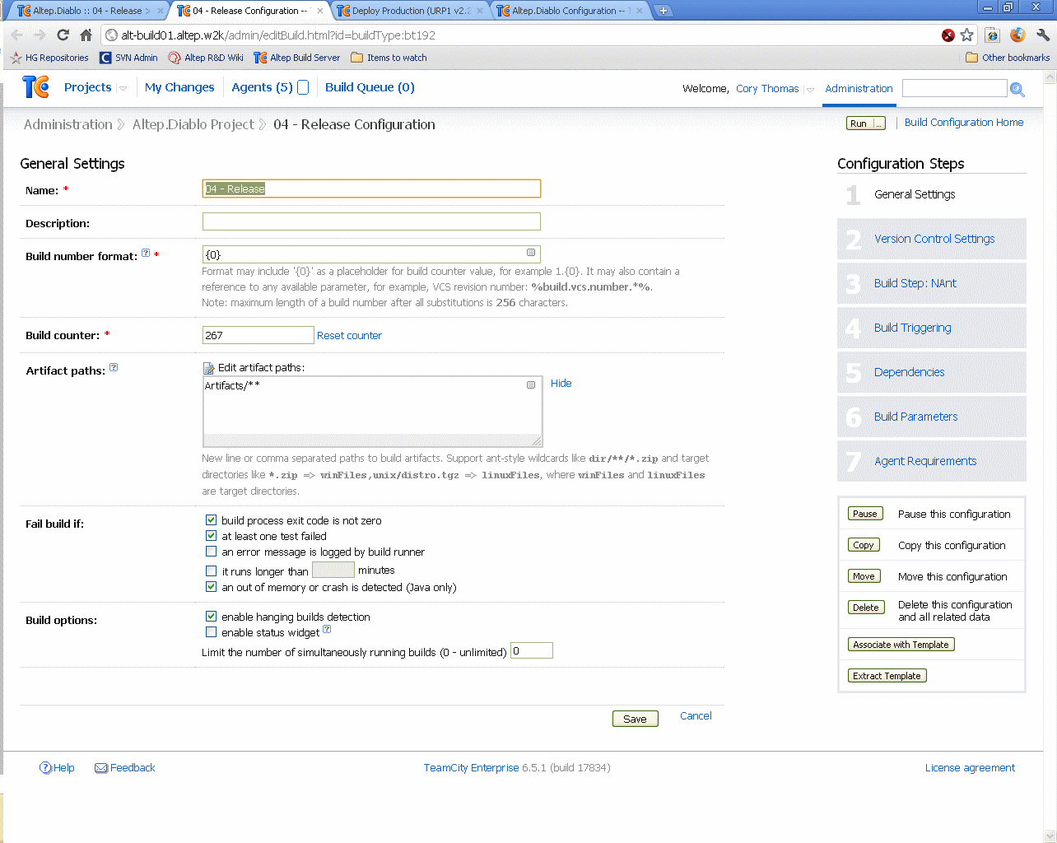Image resolution: width=1057 pixels, height=843 pixels.
Task: Click the simultaneous builds limit field
Action: (532, 650)
